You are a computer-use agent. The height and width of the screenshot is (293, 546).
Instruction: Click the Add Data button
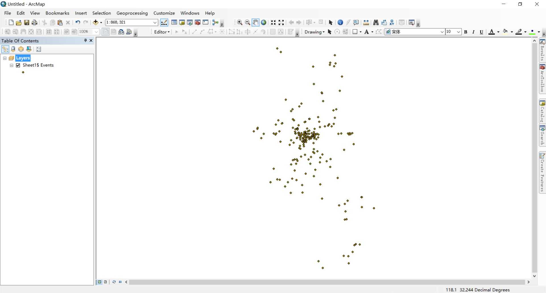(96, 22)
